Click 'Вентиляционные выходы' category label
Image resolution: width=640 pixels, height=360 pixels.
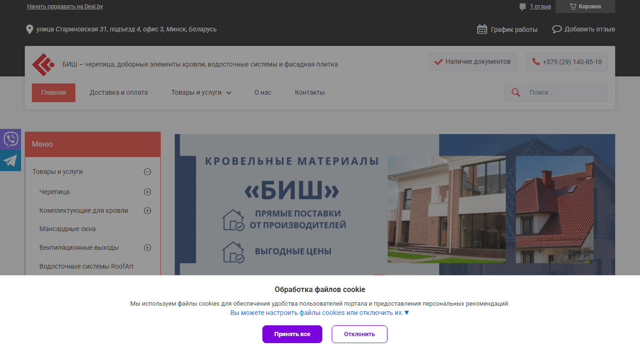[79, 247]
